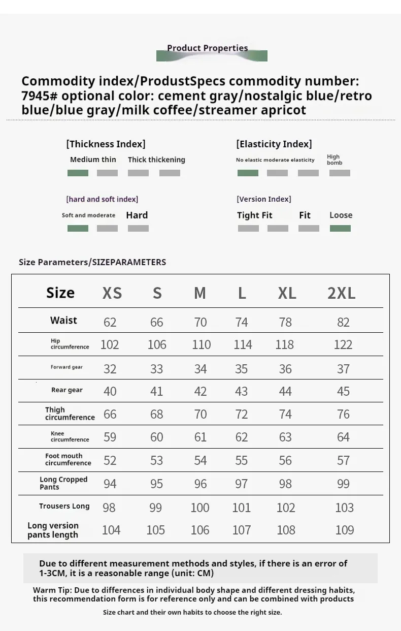Select the Product Properties header banner
Image resolution: width=401 pixels, height=631 pixels.
pyautogui.click(x=212, y=52)
